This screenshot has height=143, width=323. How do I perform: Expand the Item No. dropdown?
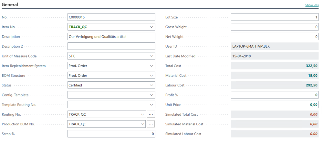click(151, 27)
